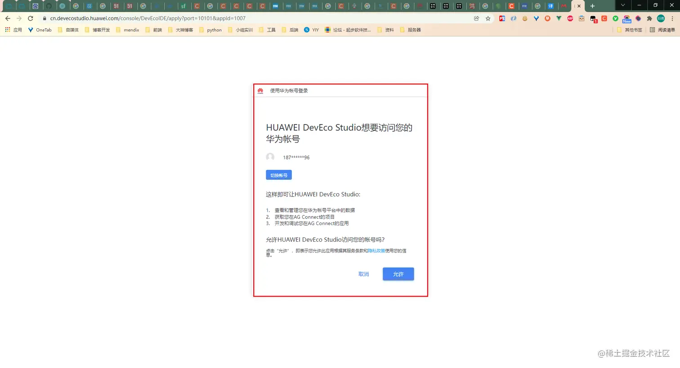Open the tab search dropdown chevron
This screenshot has width=680, height=368.
click(x=622, y=5)
